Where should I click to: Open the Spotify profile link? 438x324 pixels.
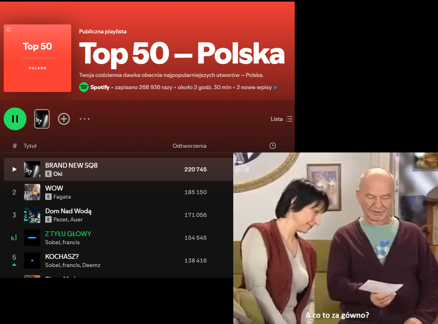pos(100,87)
